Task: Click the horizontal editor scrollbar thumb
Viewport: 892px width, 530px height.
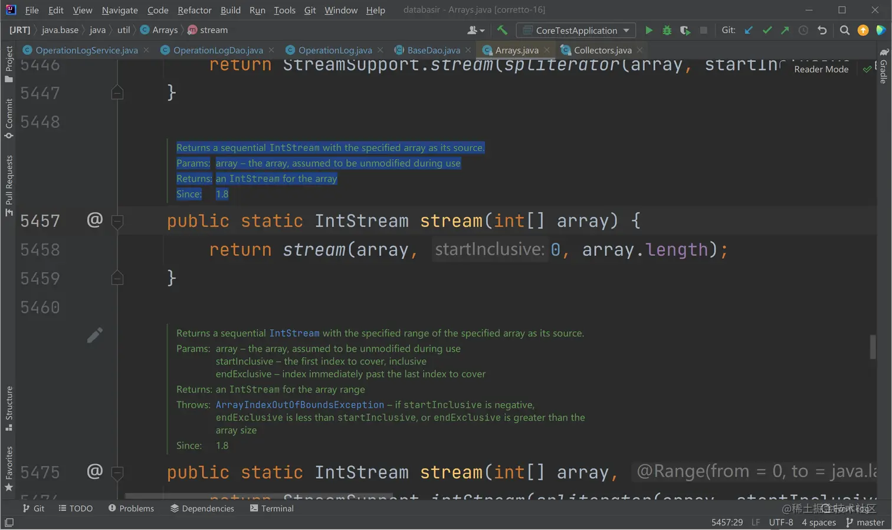Action: click(259, 496)
